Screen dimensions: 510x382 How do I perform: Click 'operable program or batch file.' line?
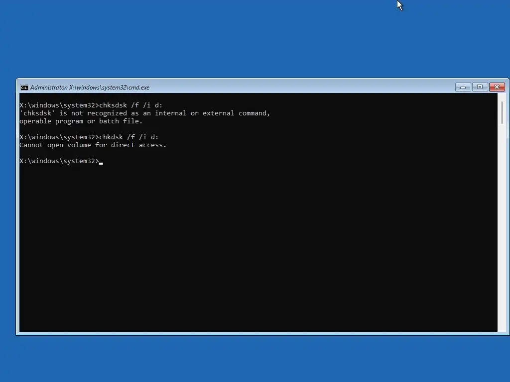81,121
